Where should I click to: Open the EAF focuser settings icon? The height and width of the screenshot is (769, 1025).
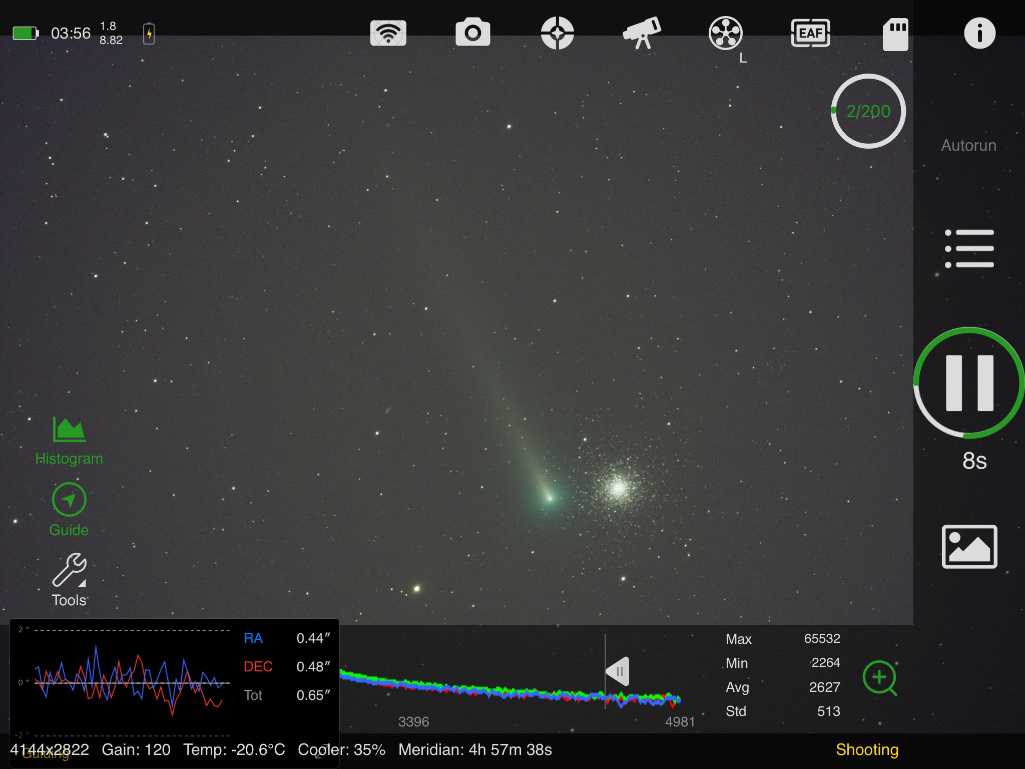coord(810,33)
